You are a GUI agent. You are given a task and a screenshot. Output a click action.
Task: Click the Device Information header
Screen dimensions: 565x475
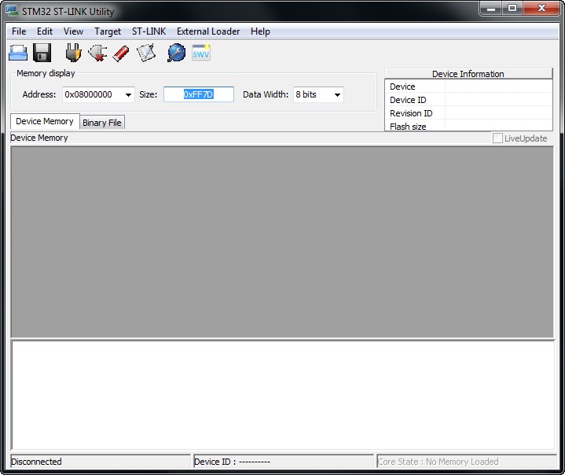tap(468, 74)
